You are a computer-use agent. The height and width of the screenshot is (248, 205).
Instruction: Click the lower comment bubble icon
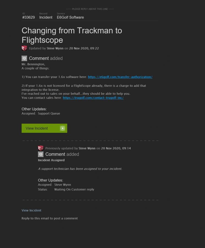click(x=41, y=154)
